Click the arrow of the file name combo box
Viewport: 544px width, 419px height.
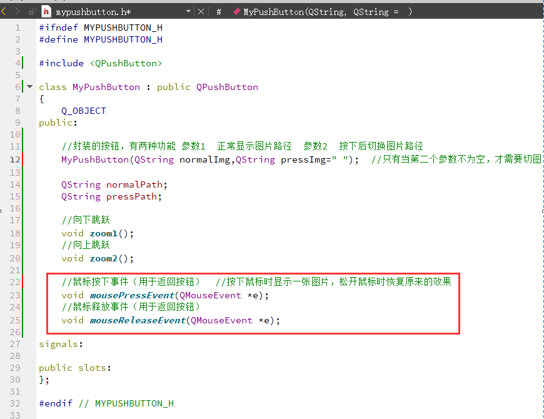click(188, 11)
